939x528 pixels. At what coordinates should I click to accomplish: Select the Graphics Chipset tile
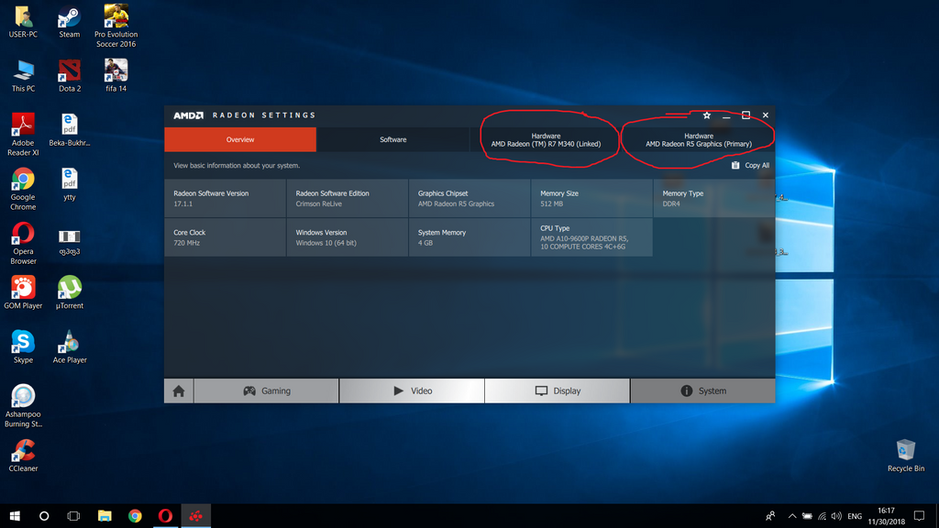click(469, 198)
